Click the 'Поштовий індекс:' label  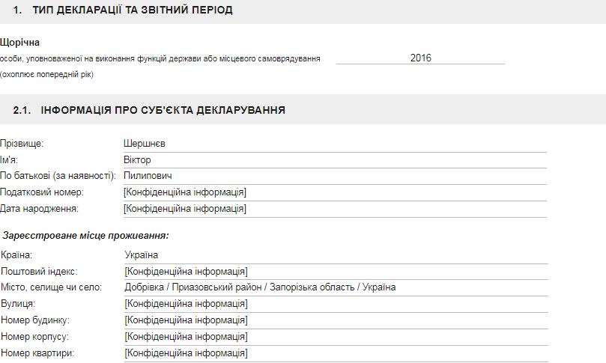(39, 272)
